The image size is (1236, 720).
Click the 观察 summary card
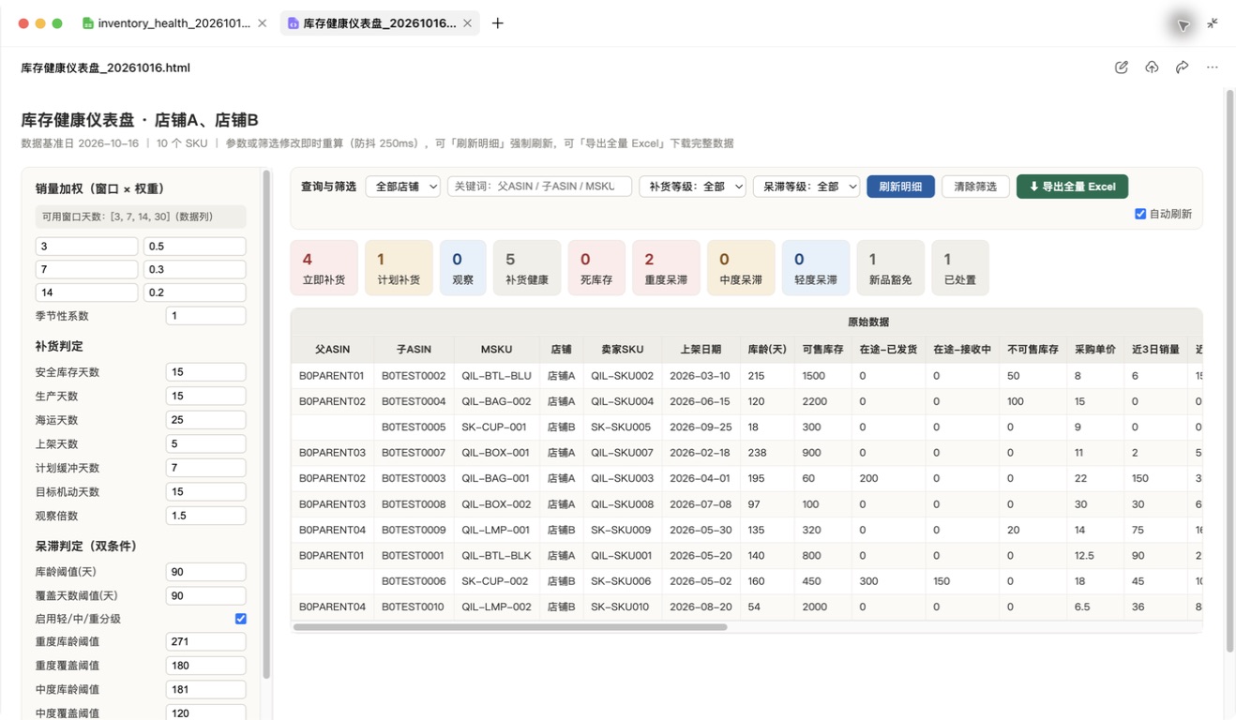[463, 268]
